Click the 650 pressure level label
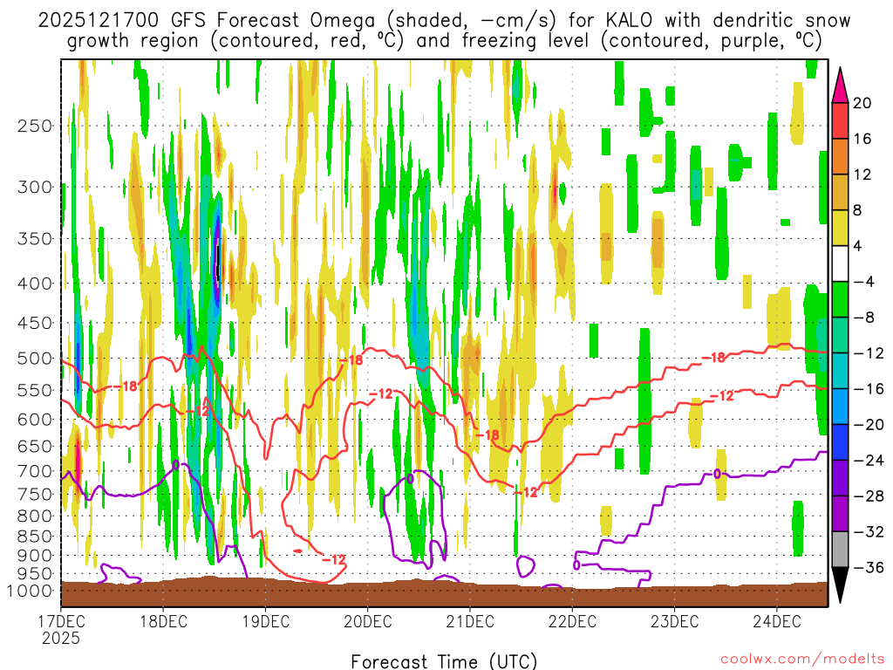This screenshot has width=893, height=670. (35, 447)
